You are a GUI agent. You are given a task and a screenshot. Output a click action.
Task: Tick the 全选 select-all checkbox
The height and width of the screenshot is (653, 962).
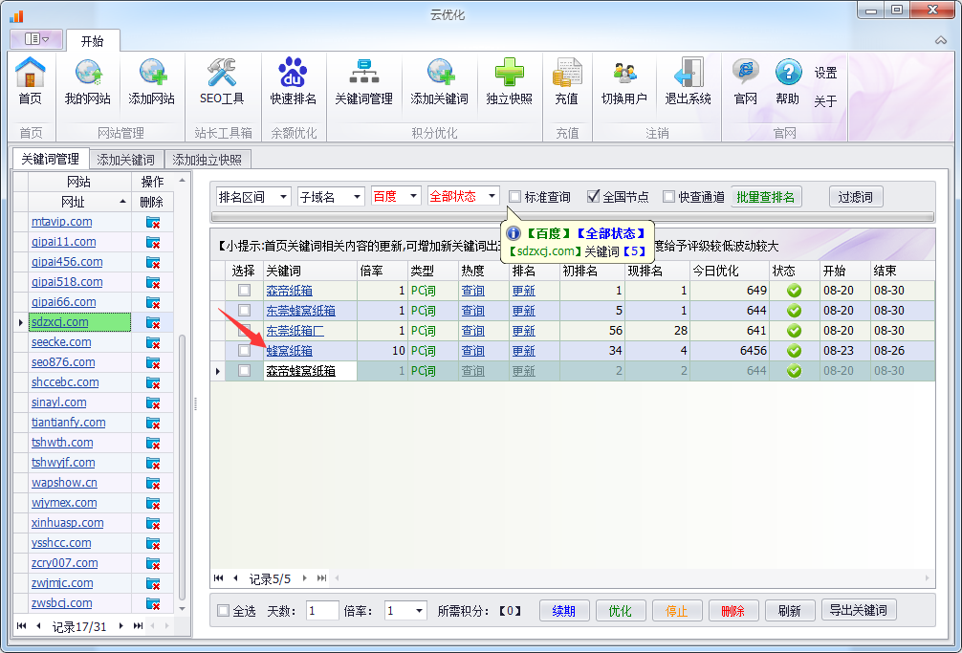tap(224, 611)
